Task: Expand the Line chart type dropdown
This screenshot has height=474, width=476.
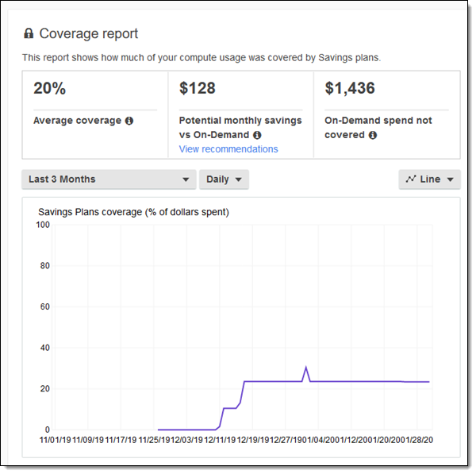Action: pyautogui.click(x=430, y=179)
